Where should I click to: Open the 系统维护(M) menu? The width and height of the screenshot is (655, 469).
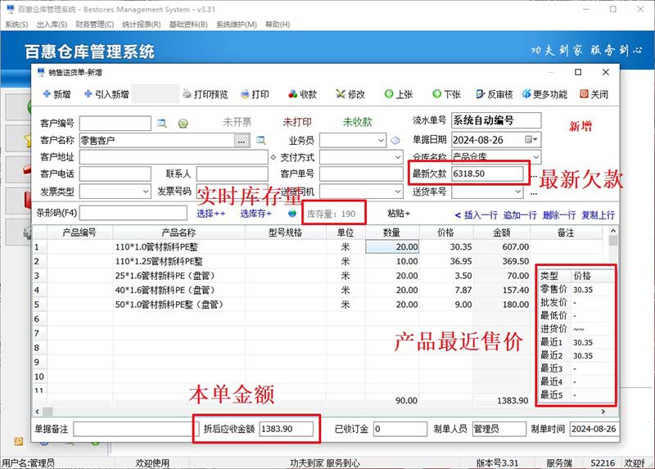pyautogui.click(x=237, y=25)
